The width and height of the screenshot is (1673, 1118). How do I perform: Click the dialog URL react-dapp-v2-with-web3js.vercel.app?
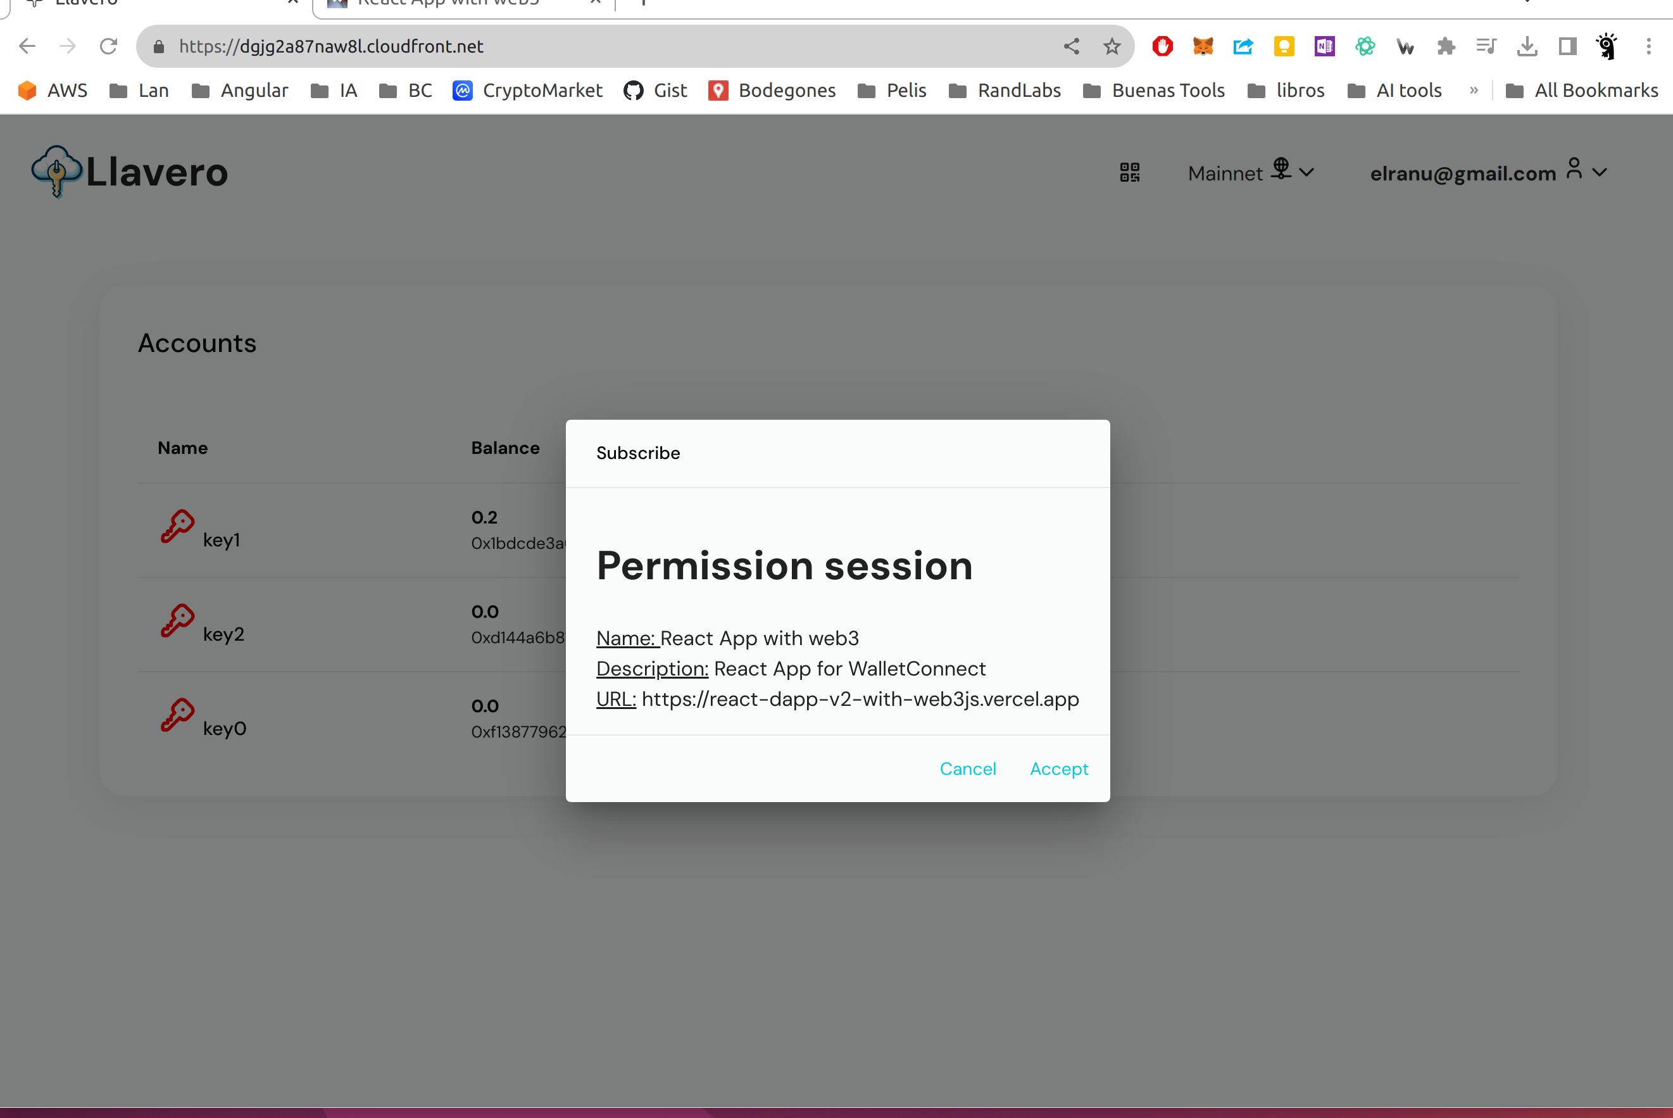[x=860, y=699]
